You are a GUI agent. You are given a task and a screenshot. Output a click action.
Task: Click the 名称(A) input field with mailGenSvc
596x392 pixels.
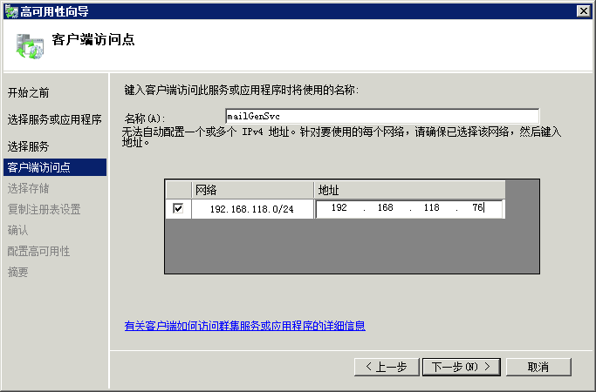tap(382, 116)
